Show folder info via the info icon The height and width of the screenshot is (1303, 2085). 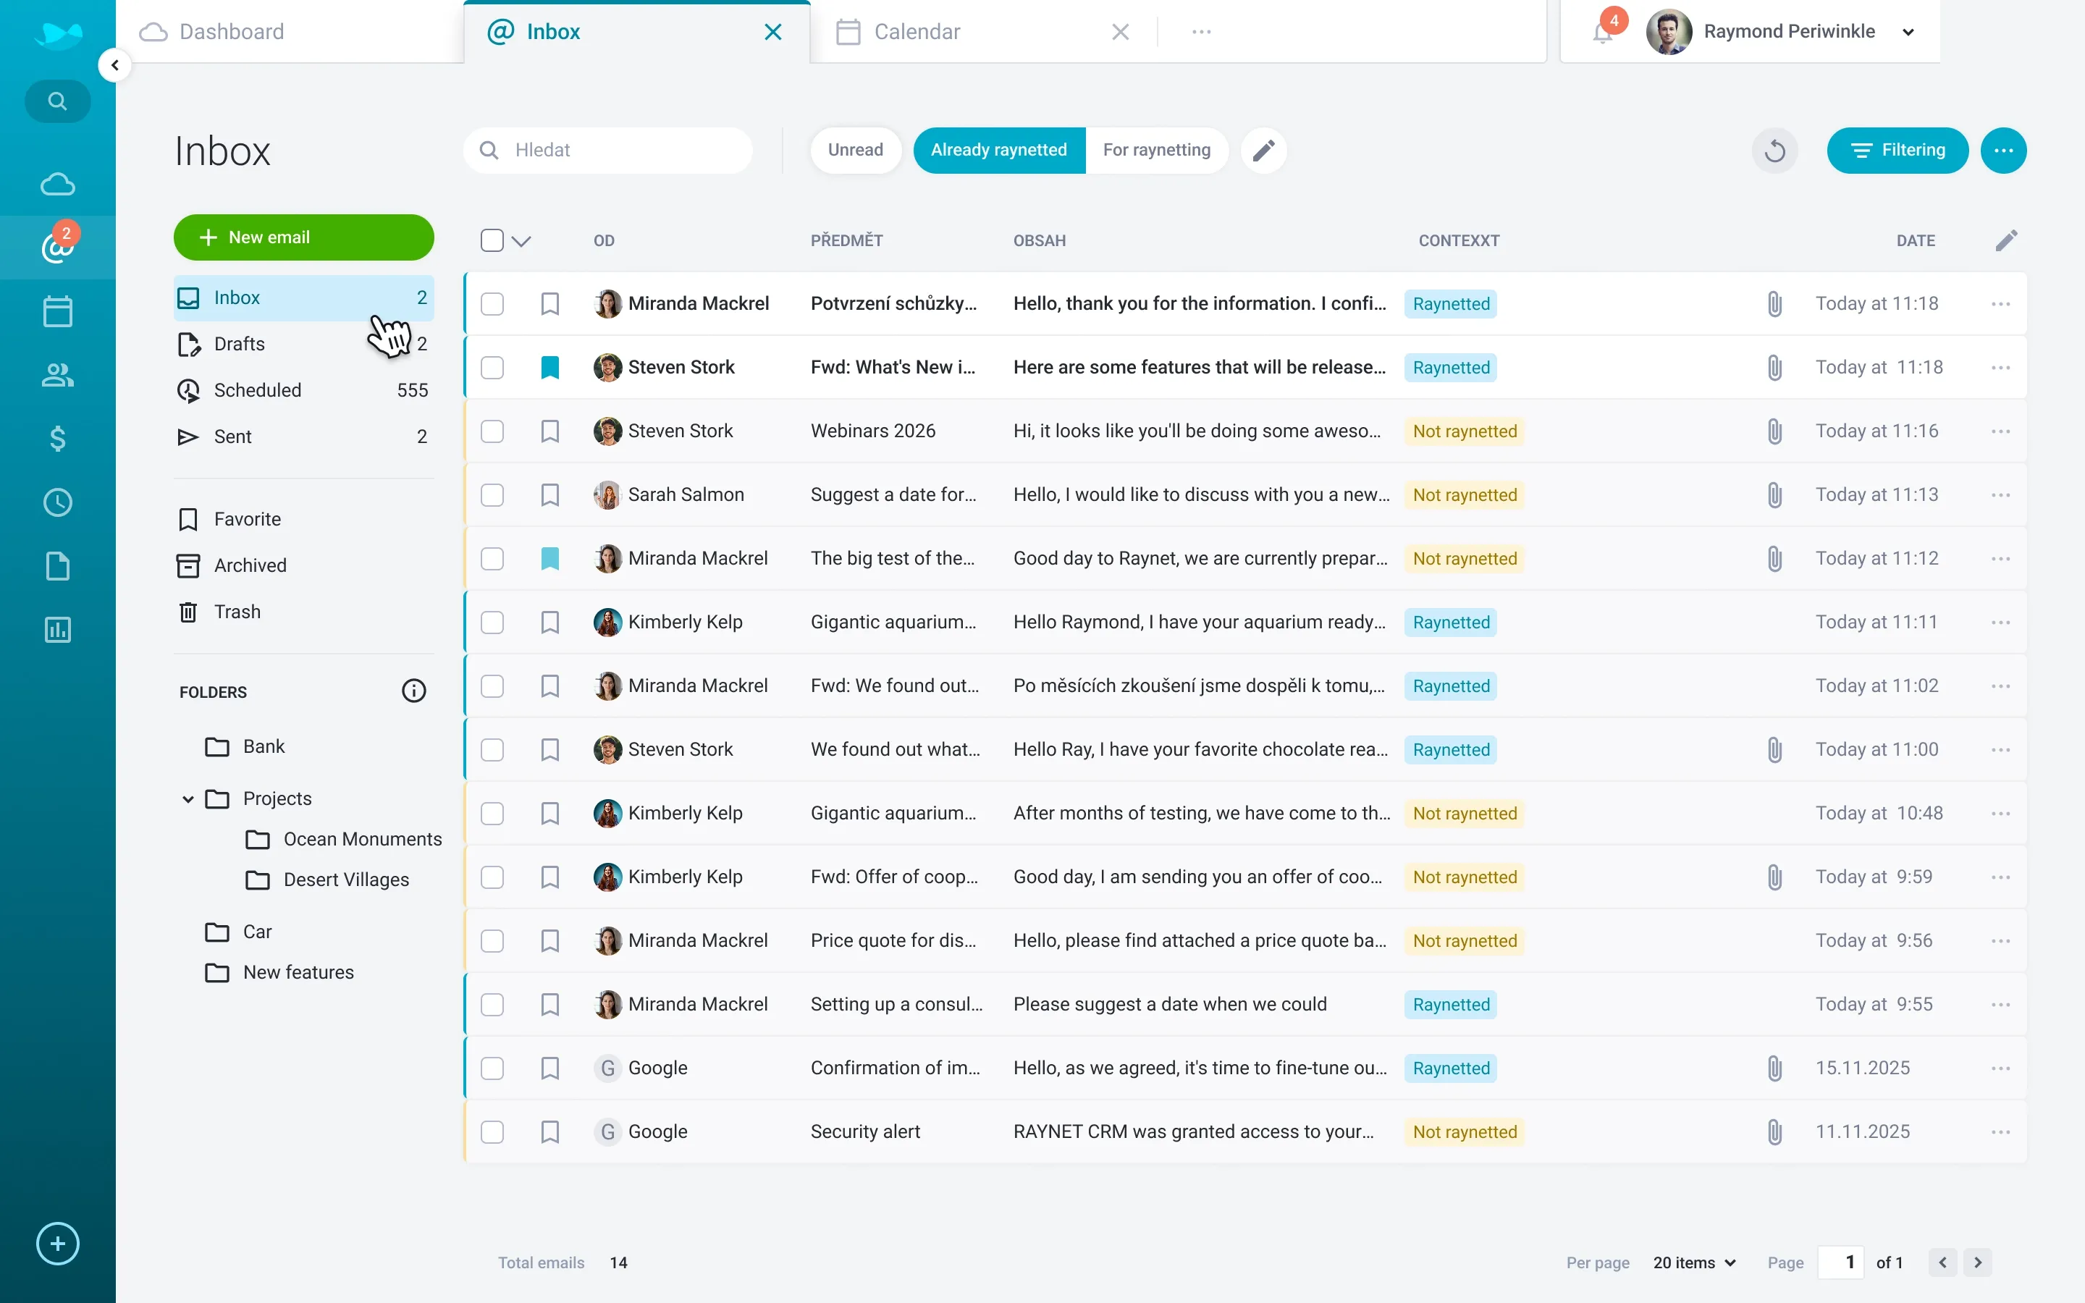coord(413,691)
